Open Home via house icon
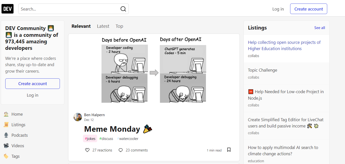This screenshot has width=345, height=164. tap(6, 114)
